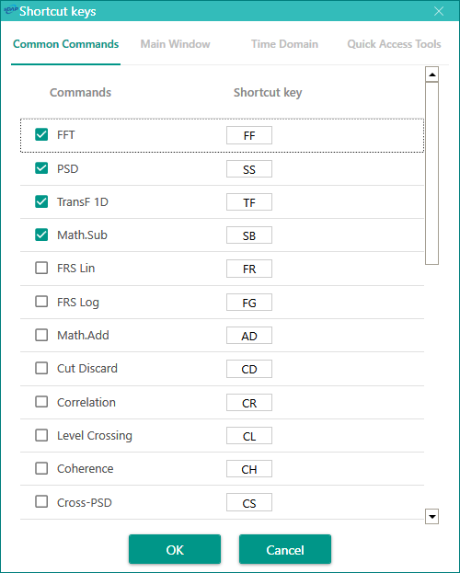Close the Shortcut keys dialog

coord(439,11)
